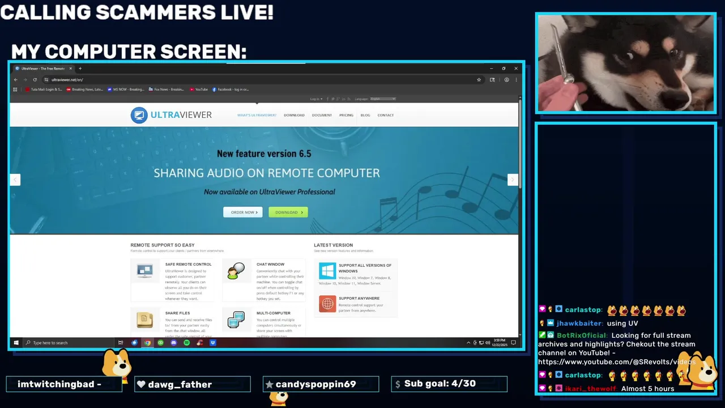The height and width of the screenshot is (408, 725).
Task: Open the Windows Start button
Action: coord(16,343)
